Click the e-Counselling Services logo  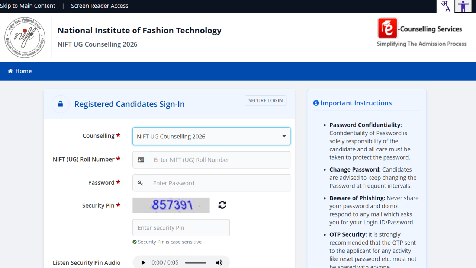422,33
